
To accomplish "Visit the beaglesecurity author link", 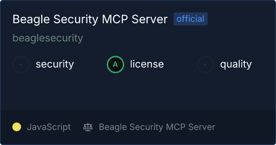I will pos(48,38).
